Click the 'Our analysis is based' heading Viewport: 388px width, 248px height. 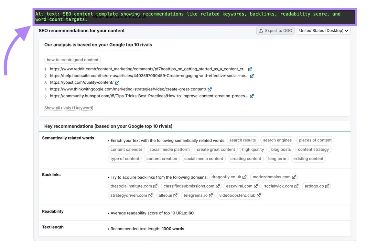[98, 45]
